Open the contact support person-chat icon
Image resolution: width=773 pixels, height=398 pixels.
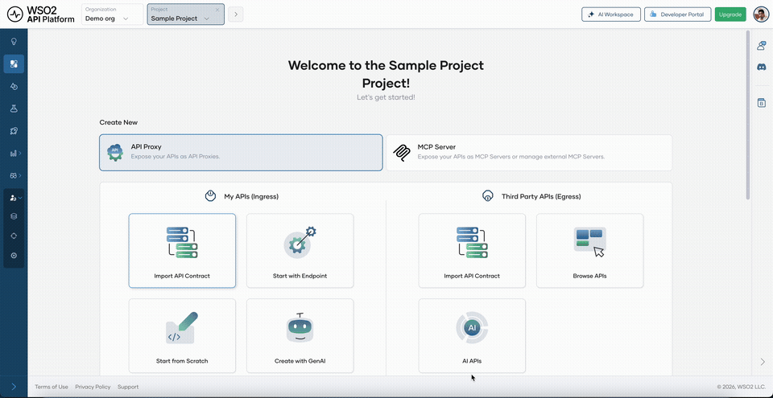[761, 45]
